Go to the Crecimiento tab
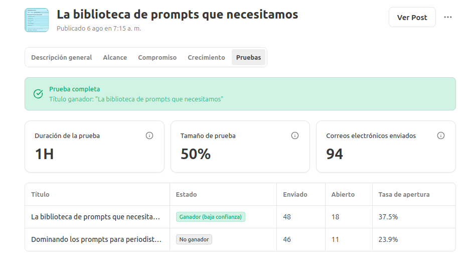This screenshot has width=475, height=267. pyautogui.click(x=206, y=57)
